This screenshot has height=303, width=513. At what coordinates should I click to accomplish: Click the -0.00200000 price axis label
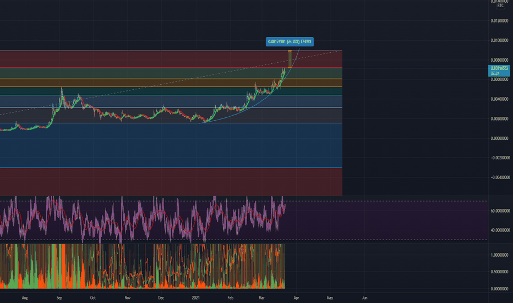click(499, 158)
